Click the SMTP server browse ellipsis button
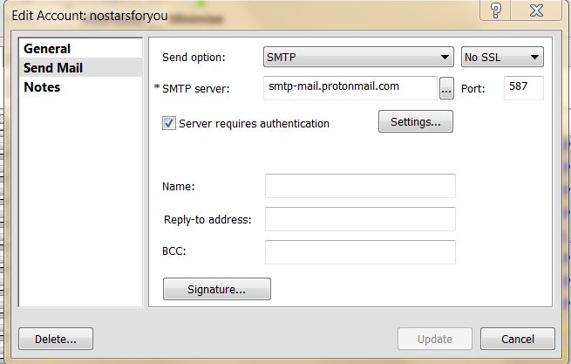Image resolution: width=571 pixels, height=364 pixels. (446, 88)
